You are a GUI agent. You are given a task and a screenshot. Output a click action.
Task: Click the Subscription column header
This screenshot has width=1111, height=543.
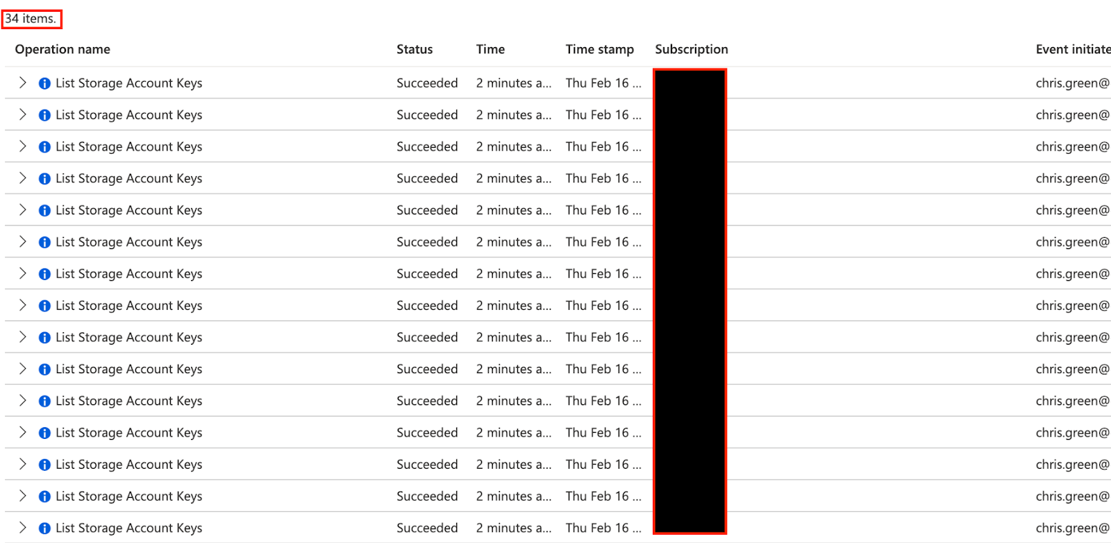(691, 49)
